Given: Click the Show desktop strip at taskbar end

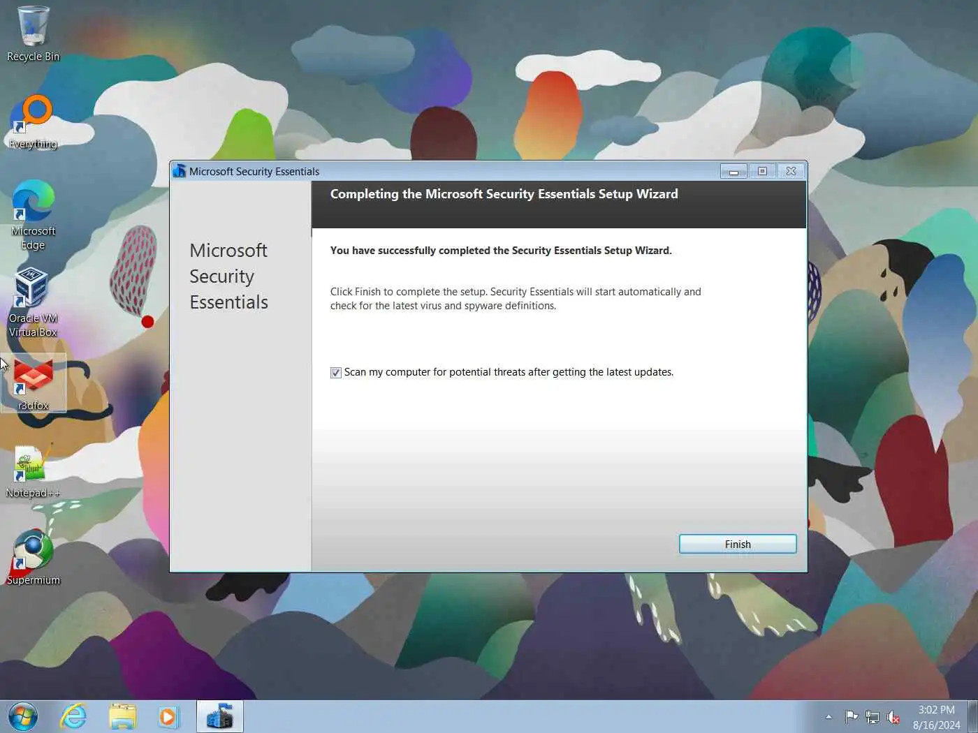Looking at the screenshot, I should [972, 717].
